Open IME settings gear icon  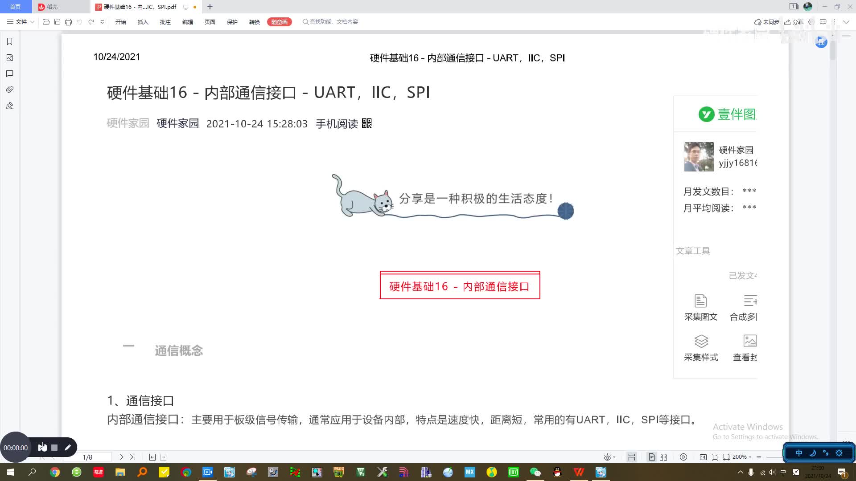(x=839, y=453)
